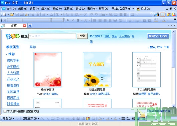177x126 pixels.
Task: Click the template search input field
Action: (x=52, y=36)
